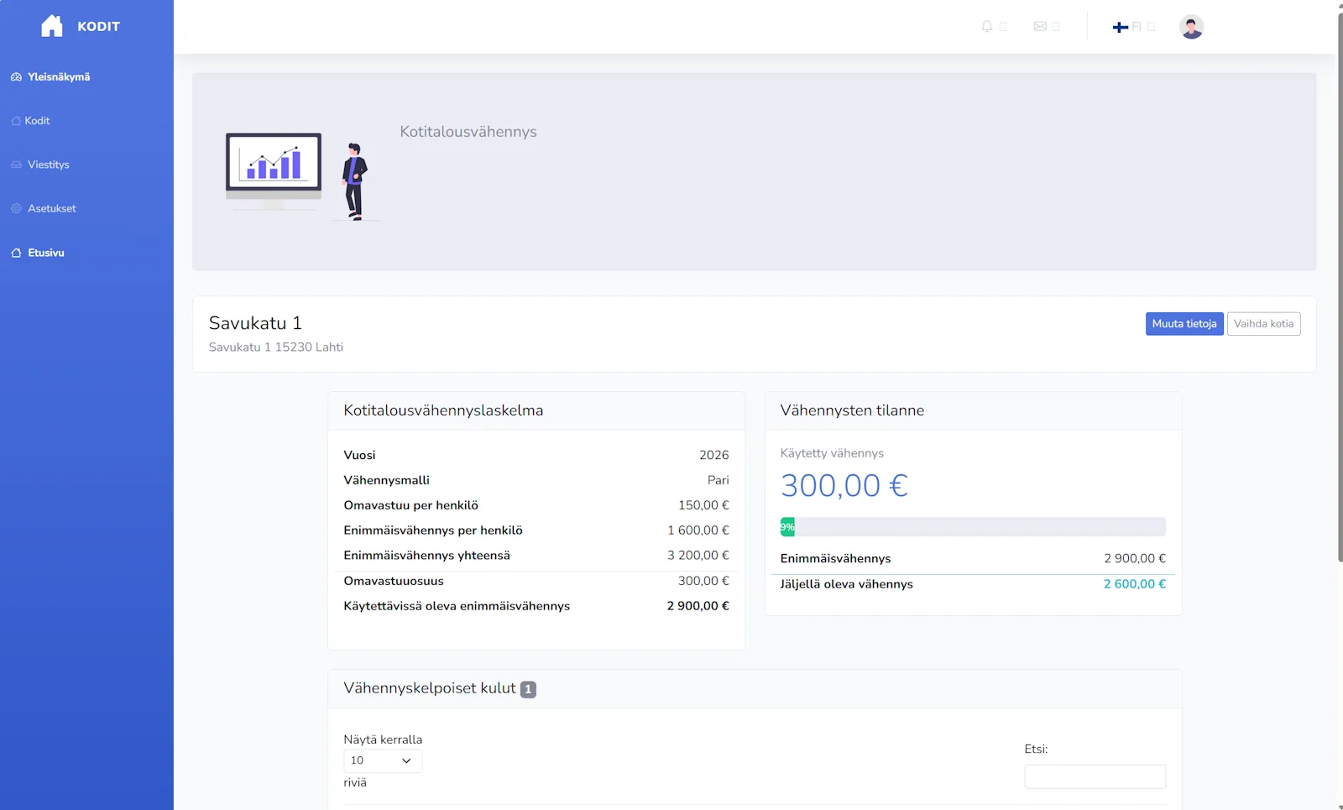
Task: Click the Vuosi value 2026
Action: click(x=714, y=455)
